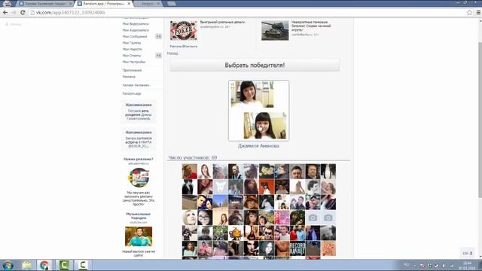Click the RU language indicator
This screenshot has height=271, width=482.
click(x=407, y=265)
